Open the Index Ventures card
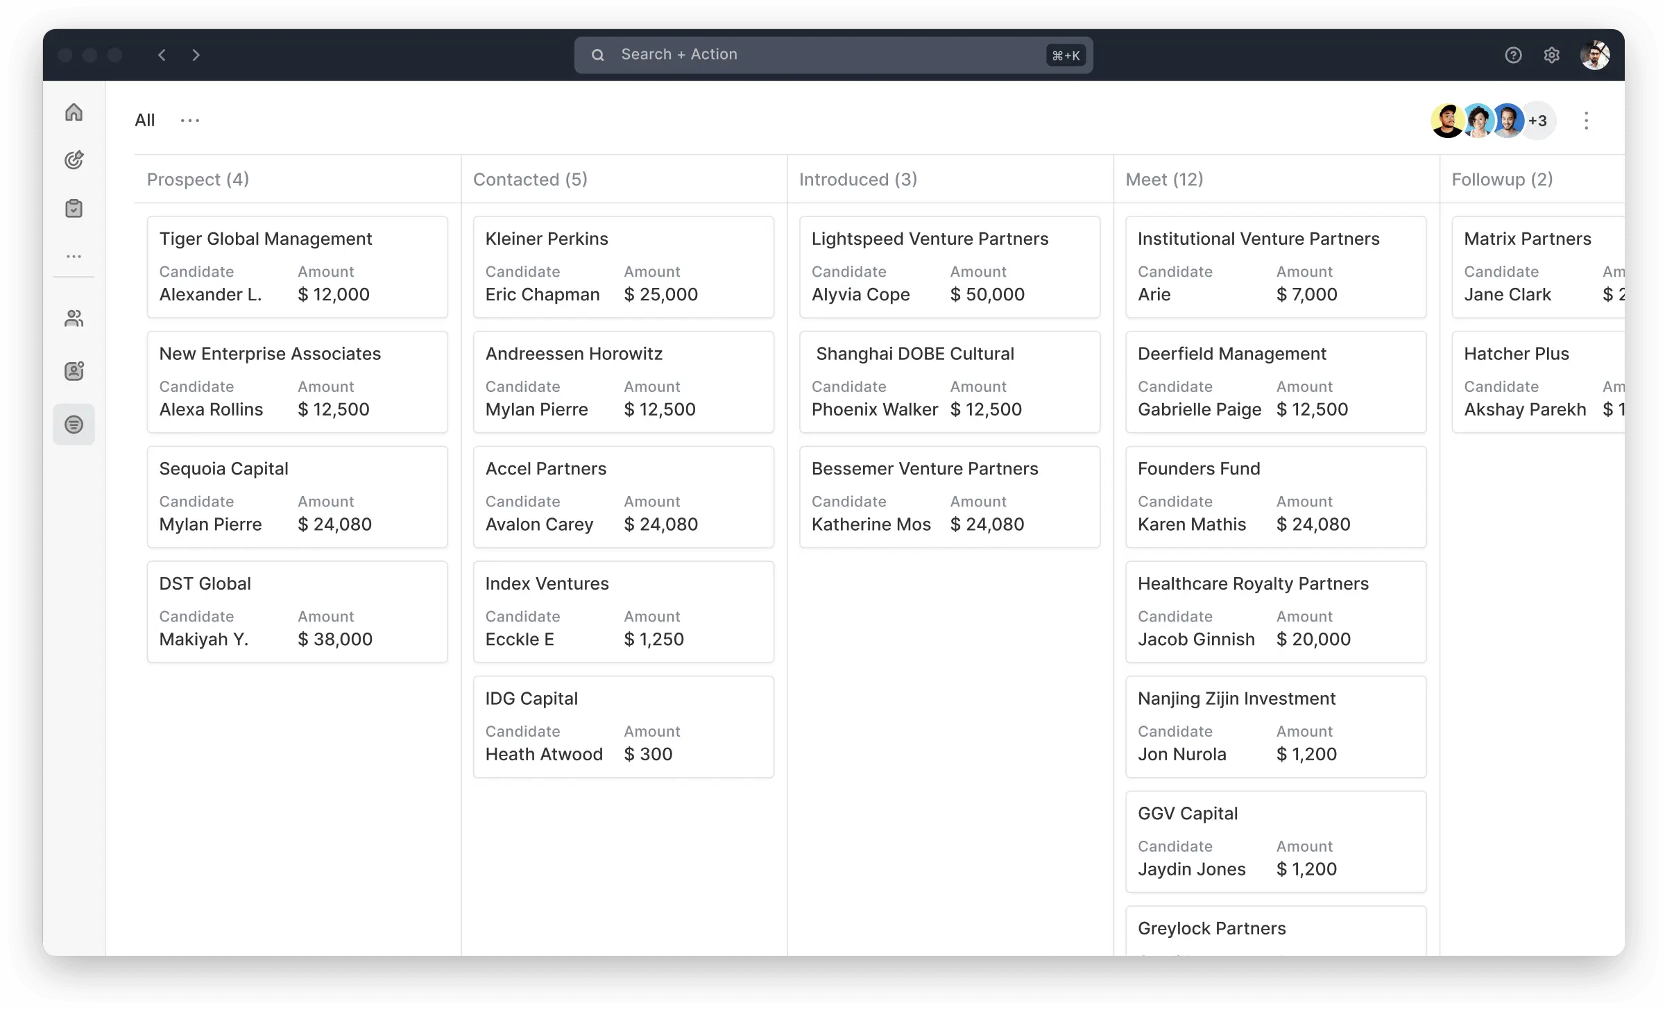 [x=623, y=612]
